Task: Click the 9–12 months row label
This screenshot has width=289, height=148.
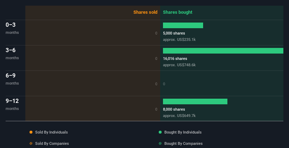Action: [x=12, y=104]
